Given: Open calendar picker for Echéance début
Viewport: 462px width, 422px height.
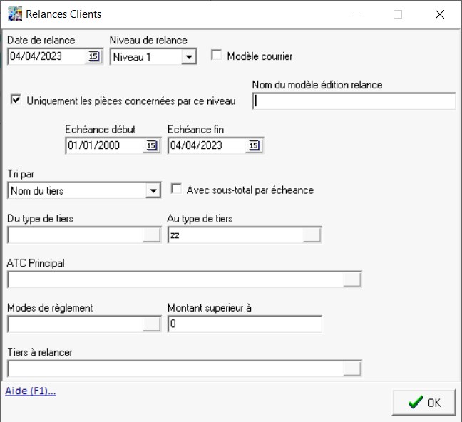Looking at the screenshot, I should (151, 145).
